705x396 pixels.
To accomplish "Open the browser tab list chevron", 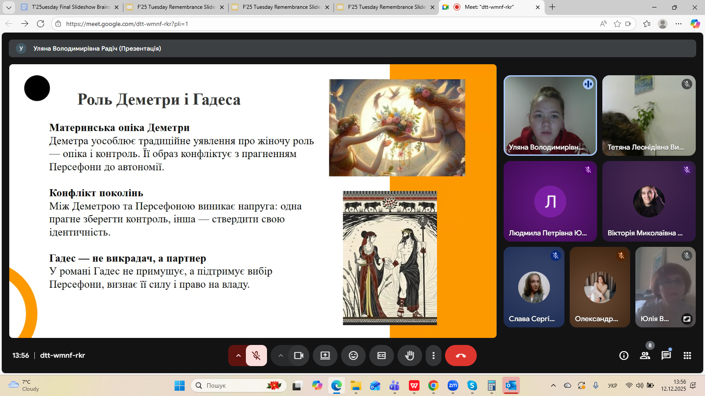I will (x=9, y=7).
